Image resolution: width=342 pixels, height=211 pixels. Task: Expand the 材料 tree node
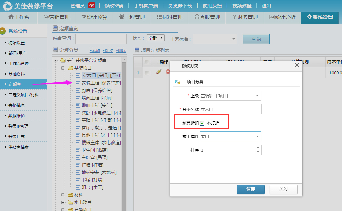(63, 194)
